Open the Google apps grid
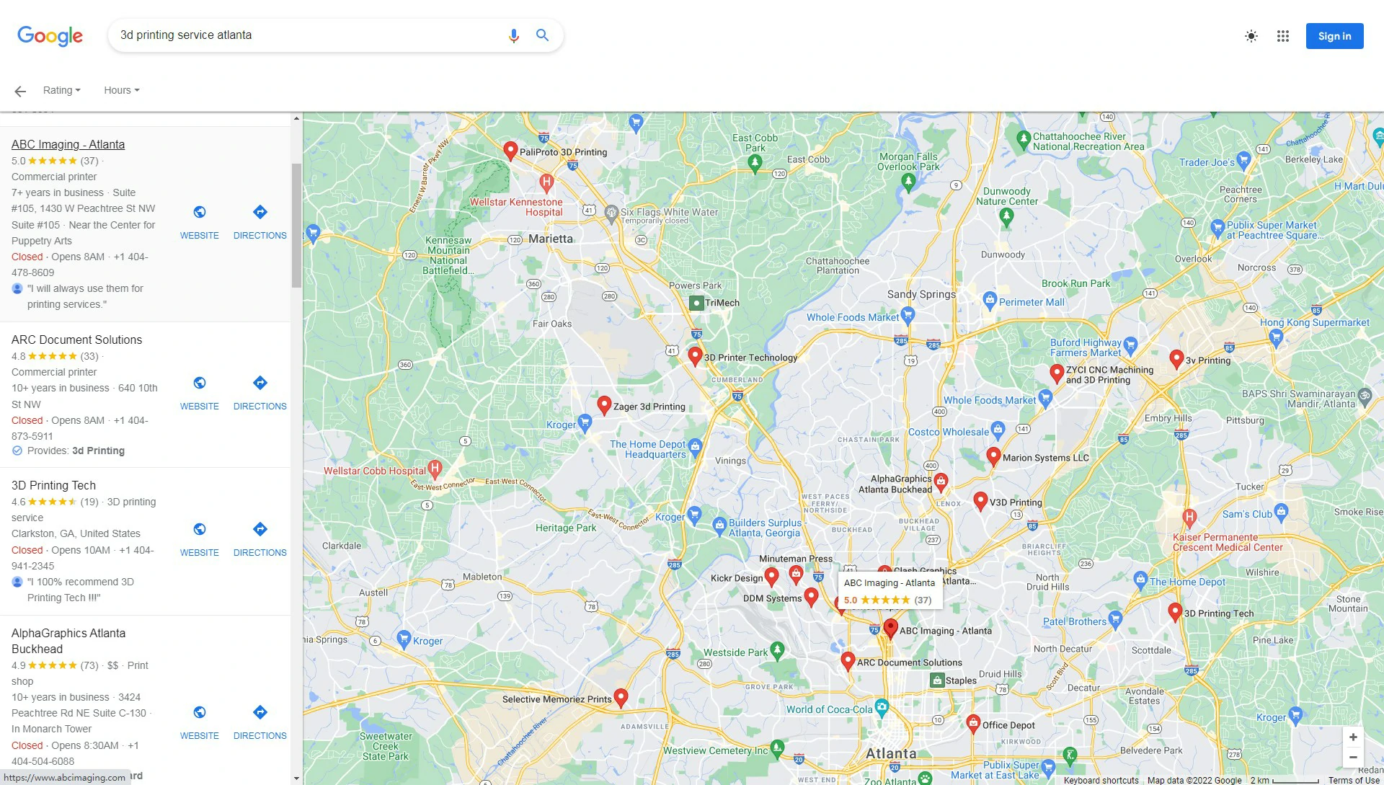The width and height of the screenshot is (1384, 785). tap(1283, 36)
